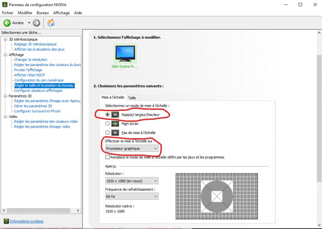Select Plein écran radio button

107,124
